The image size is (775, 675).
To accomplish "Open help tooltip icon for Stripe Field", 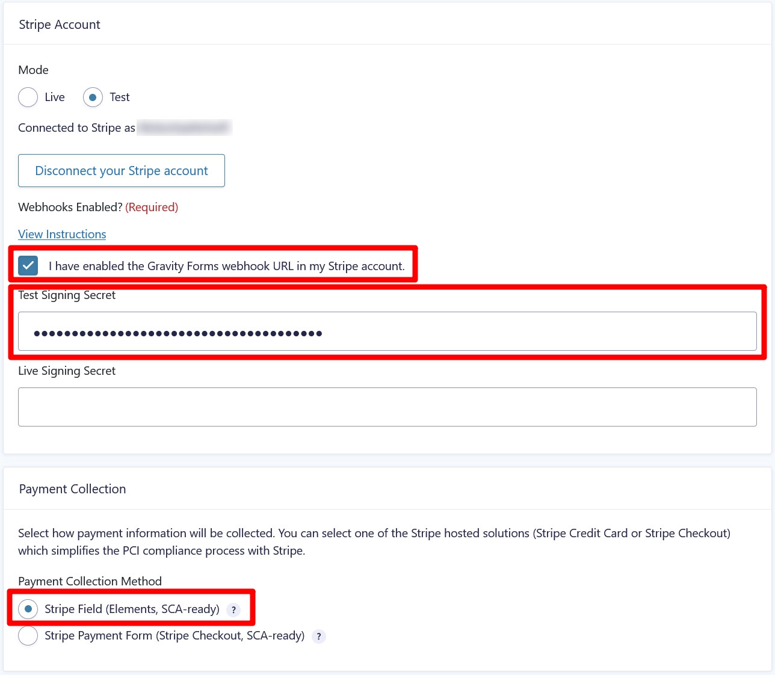I will 233,609.
